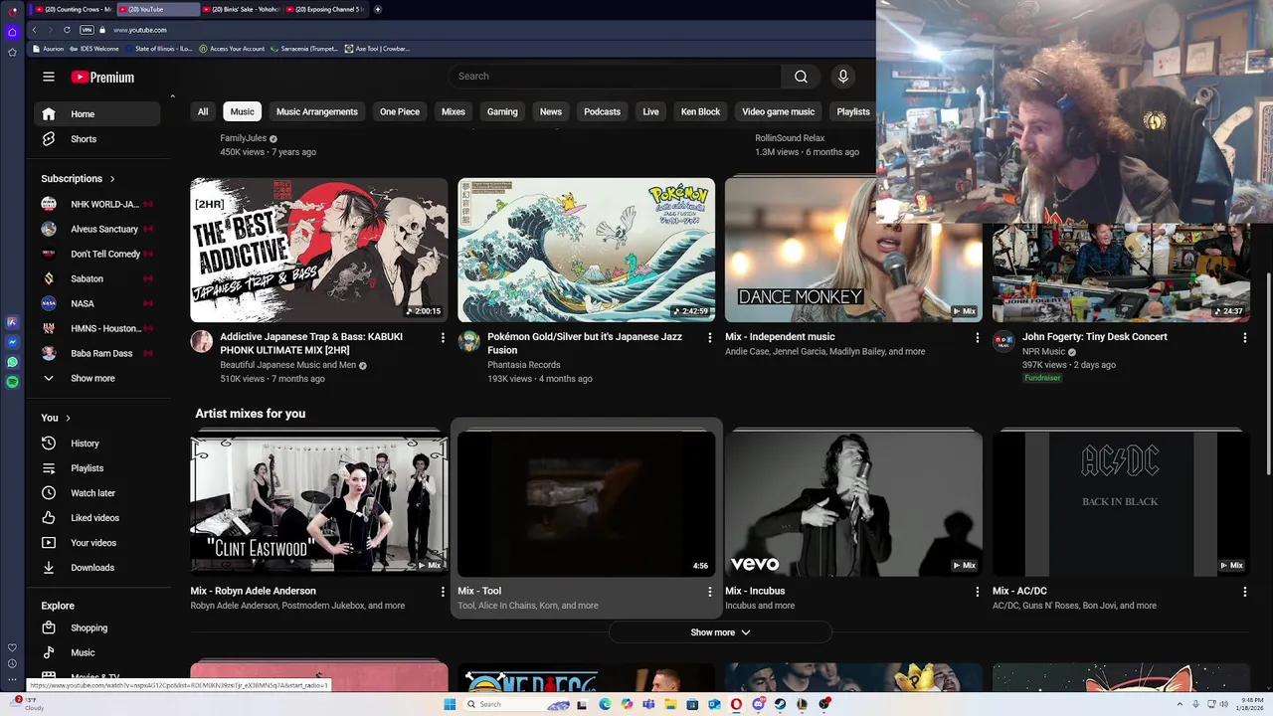Viewport: 1273px width, 716px height.
Task: Open the Phantasia Records channel link
Action: pyautogui.click(x=524, y=365)
